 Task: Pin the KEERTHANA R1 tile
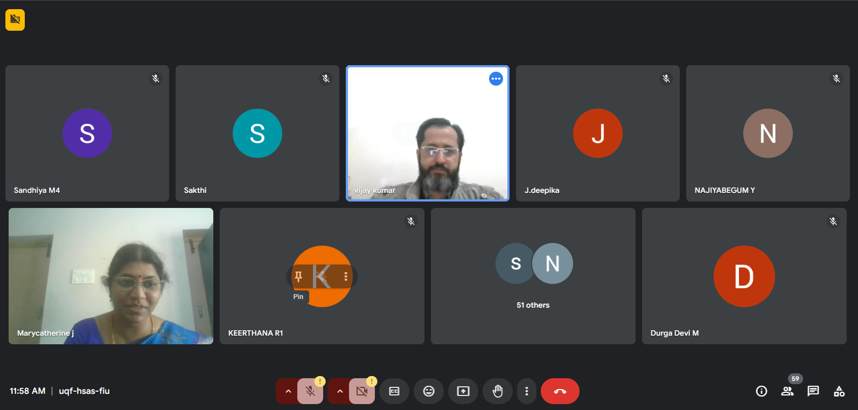[298, 277]
